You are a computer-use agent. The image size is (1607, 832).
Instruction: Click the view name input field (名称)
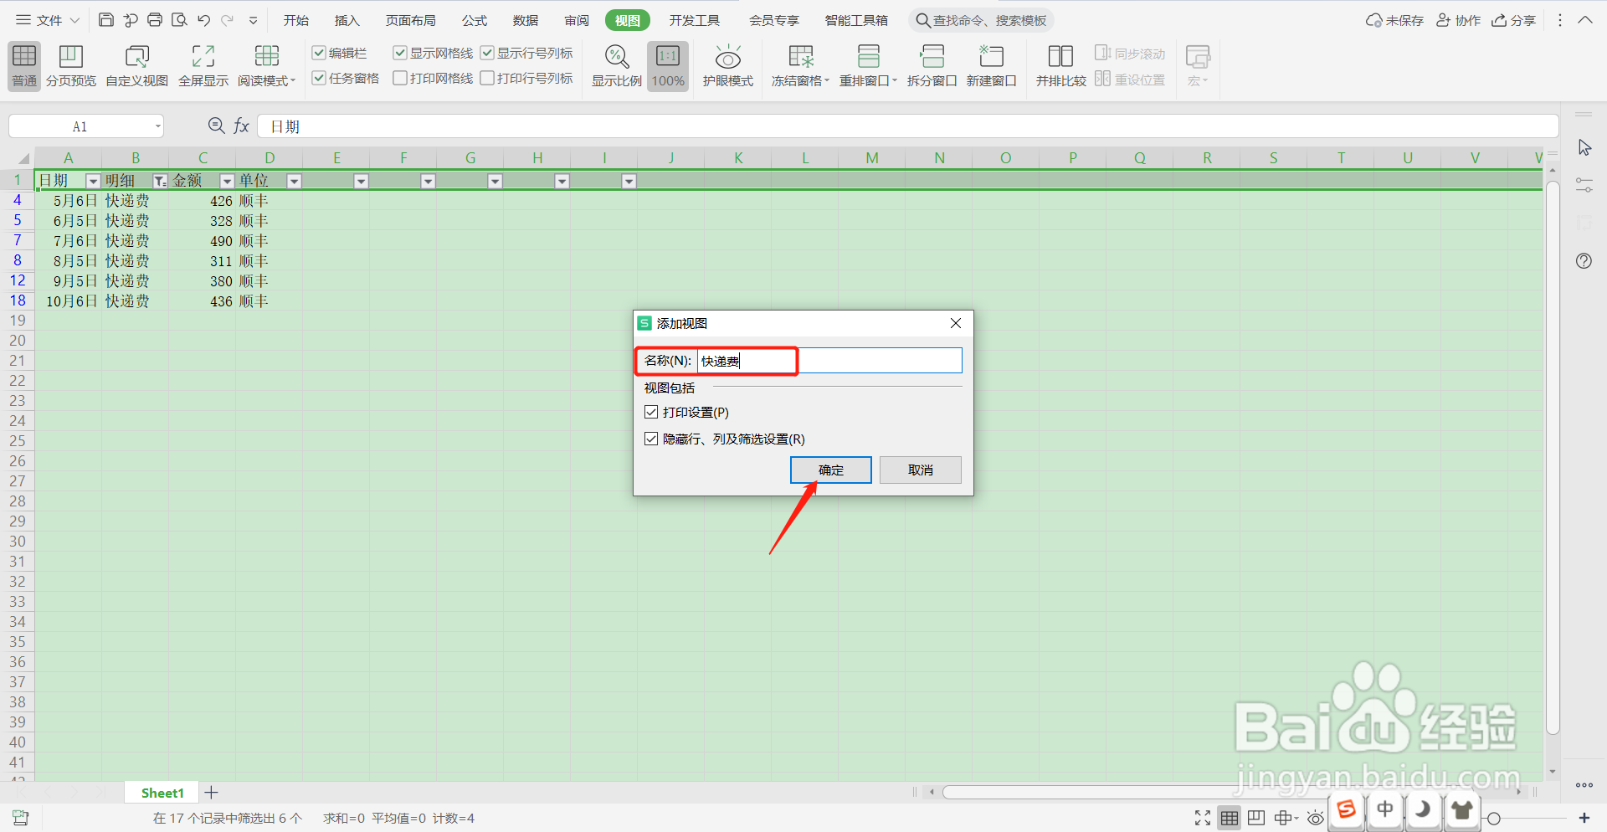[x=829, y=361]
